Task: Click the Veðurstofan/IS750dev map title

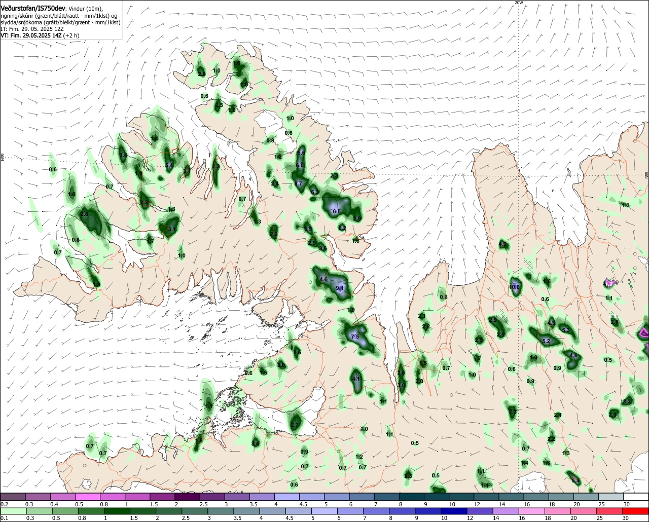Action: point(32,8)
